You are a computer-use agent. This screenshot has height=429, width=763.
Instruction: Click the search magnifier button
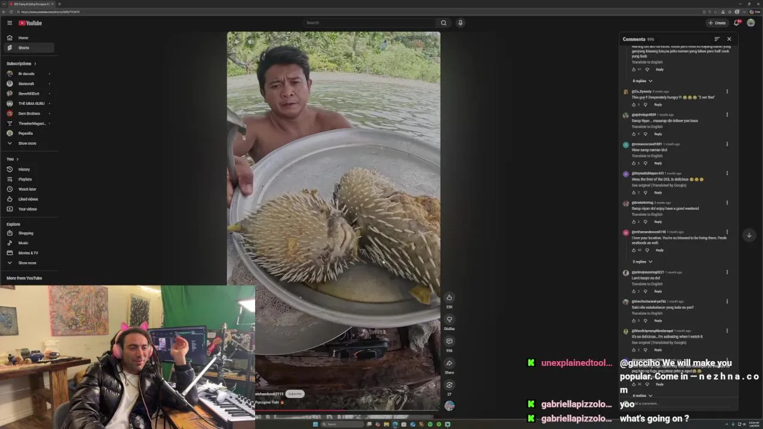tap(443, 23)
